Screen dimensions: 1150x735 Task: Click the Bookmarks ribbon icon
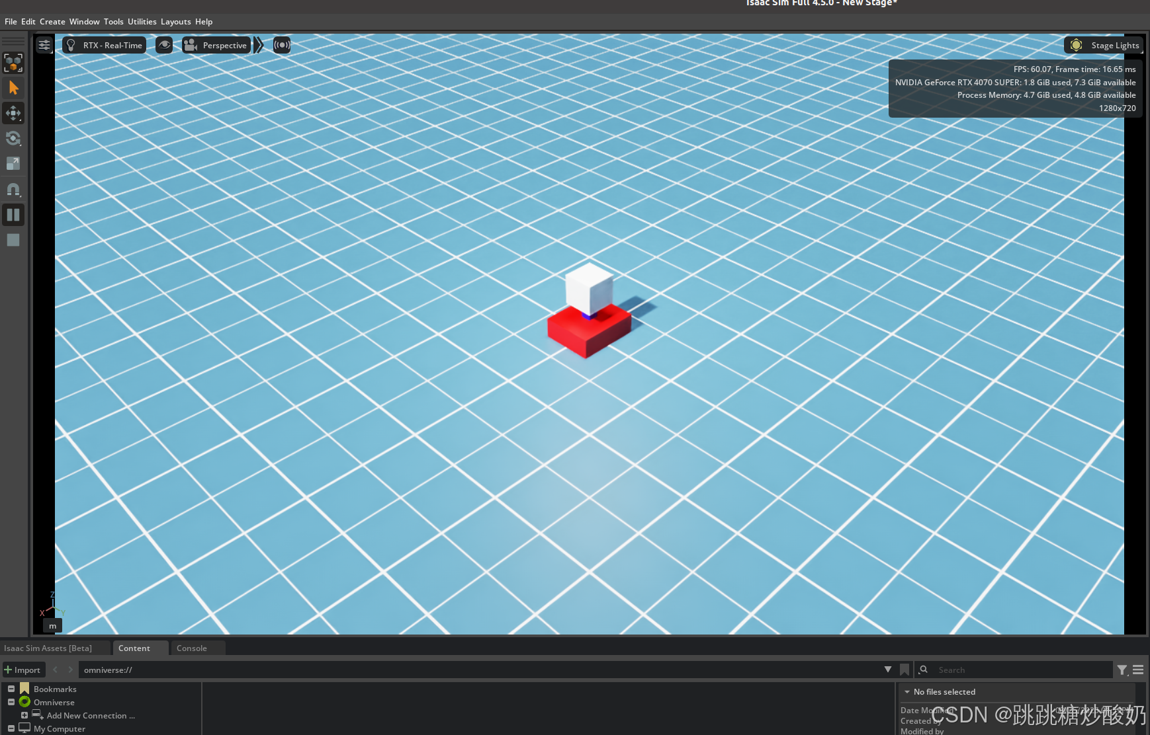click(x=24, y=689)
